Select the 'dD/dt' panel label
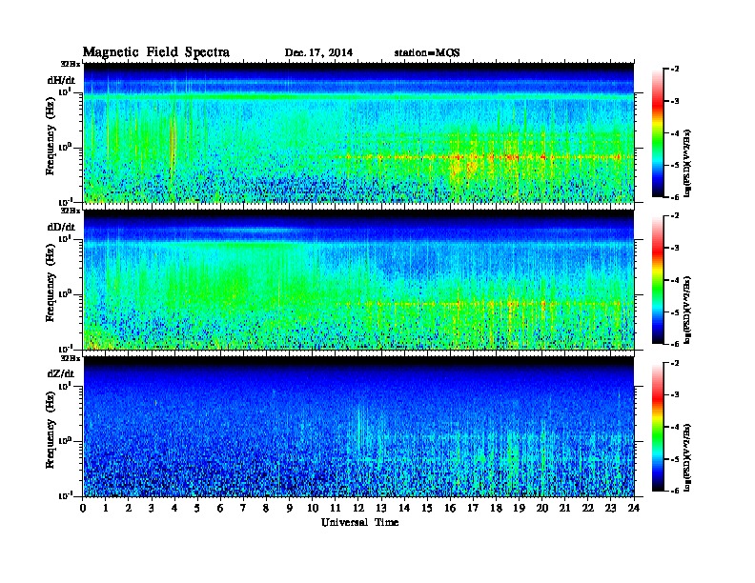The width and height of the screenshot is (755, 583). pyautogui.click(x=61, y=227)
